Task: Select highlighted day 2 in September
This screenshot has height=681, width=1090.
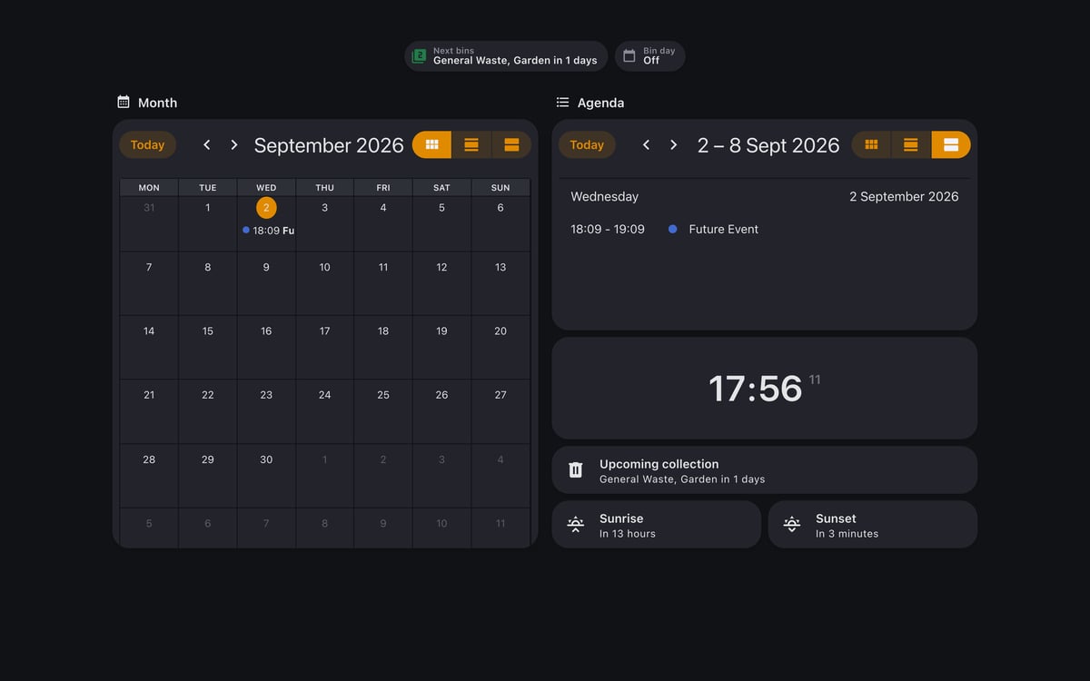Action: coord(266,208)
